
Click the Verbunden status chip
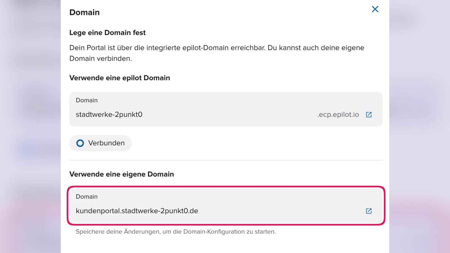point(100,143)
